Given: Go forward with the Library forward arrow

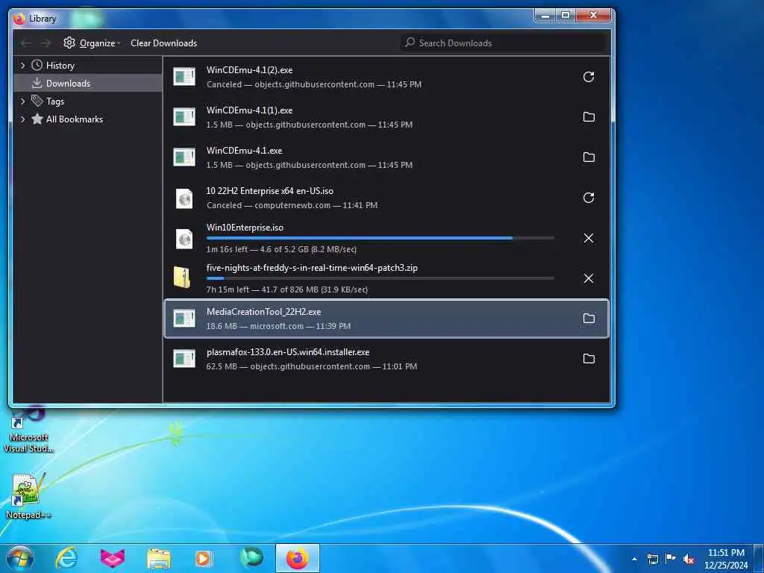Looking at the screenshot, I should (46, 43).
